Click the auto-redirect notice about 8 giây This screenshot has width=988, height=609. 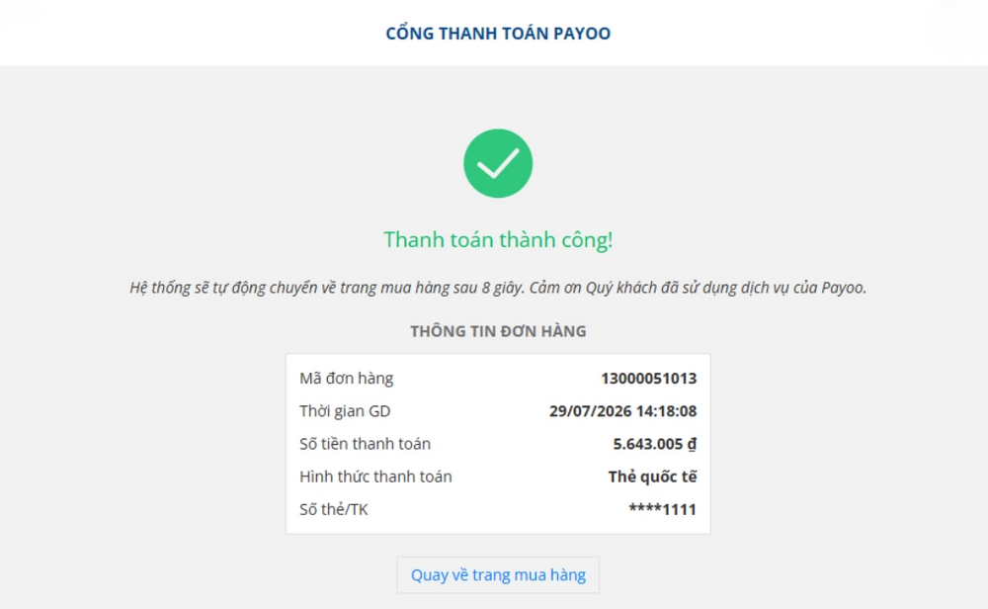pos(327,288)
